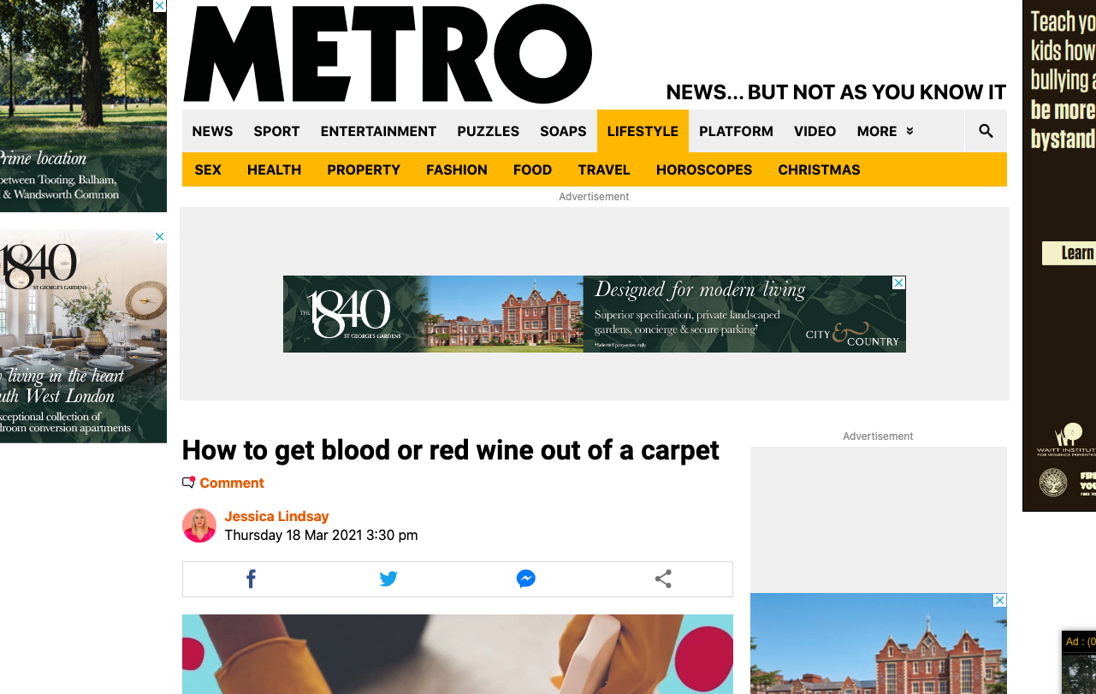The image size is (1096, 694).
Task: Share via Facebook Messenger icon
Action: (525, 578)
